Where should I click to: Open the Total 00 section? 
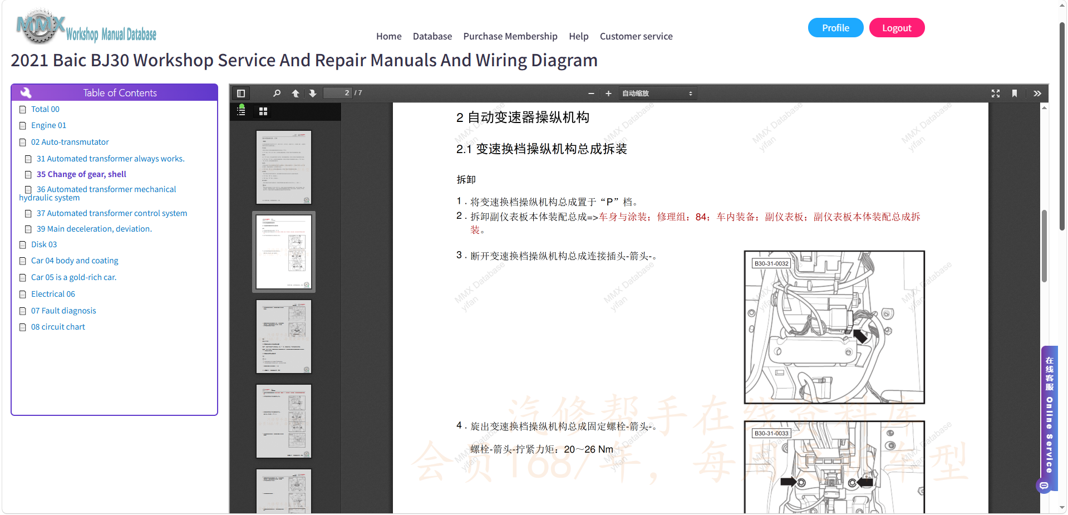[x=45, y=109]
